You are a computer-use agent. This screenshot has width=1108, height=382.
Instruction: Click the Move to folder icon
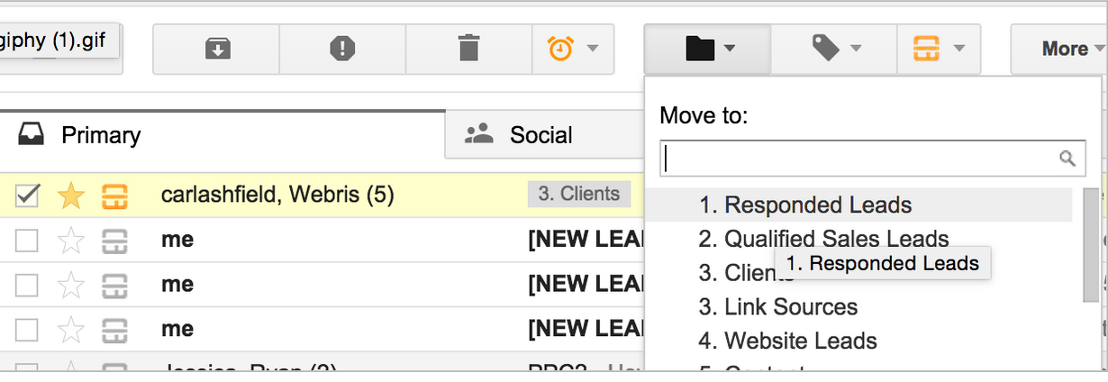tap(709, 49)
